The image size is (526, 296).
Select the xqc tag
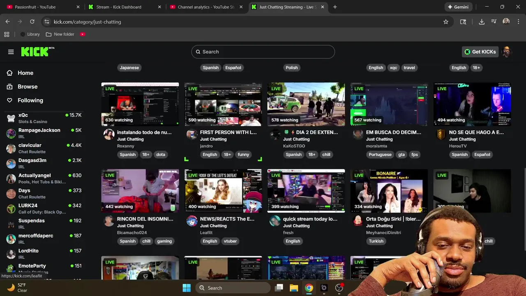(x=393, y=67)
